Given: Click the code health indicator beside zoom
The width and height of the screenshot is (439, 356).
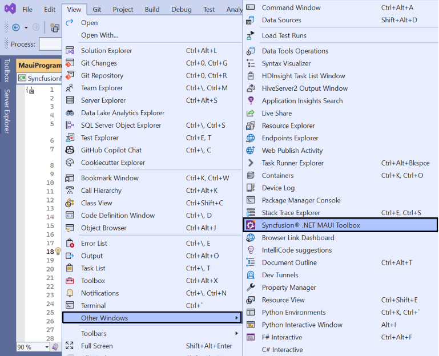Looking at the screenshot, I should (x=55, y=347).
